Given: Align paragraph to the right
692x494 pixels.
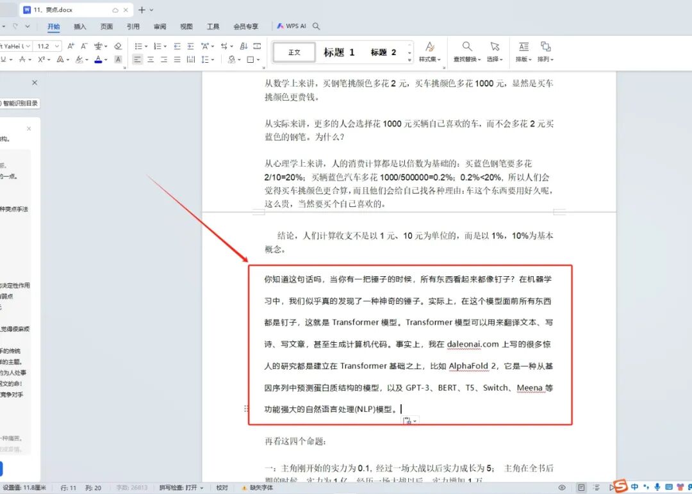Looking at the screenshot, I should pyautogui.click(x=164, y=59).
